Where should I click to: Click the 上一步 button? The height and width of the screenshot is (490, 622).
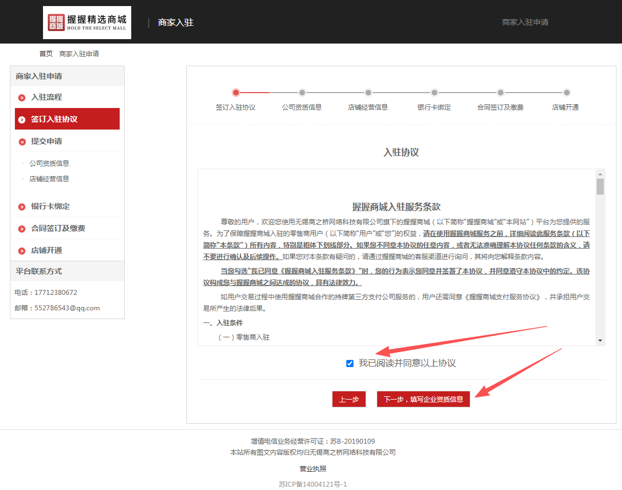tap(349, 399)
